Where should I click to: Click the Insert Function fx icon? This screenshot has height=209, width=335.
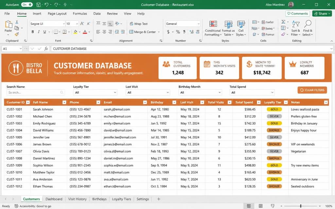tap(46, 49)
